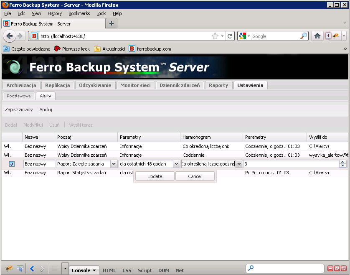Image resolution: width=350 pixels, height=275 pixels.
Task: Open the Bookmarks menu
Action: pos(79,13)
